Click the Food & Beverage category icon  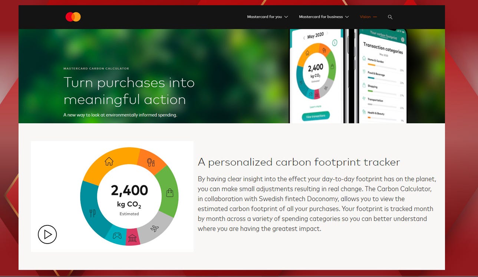coord(364,71)
